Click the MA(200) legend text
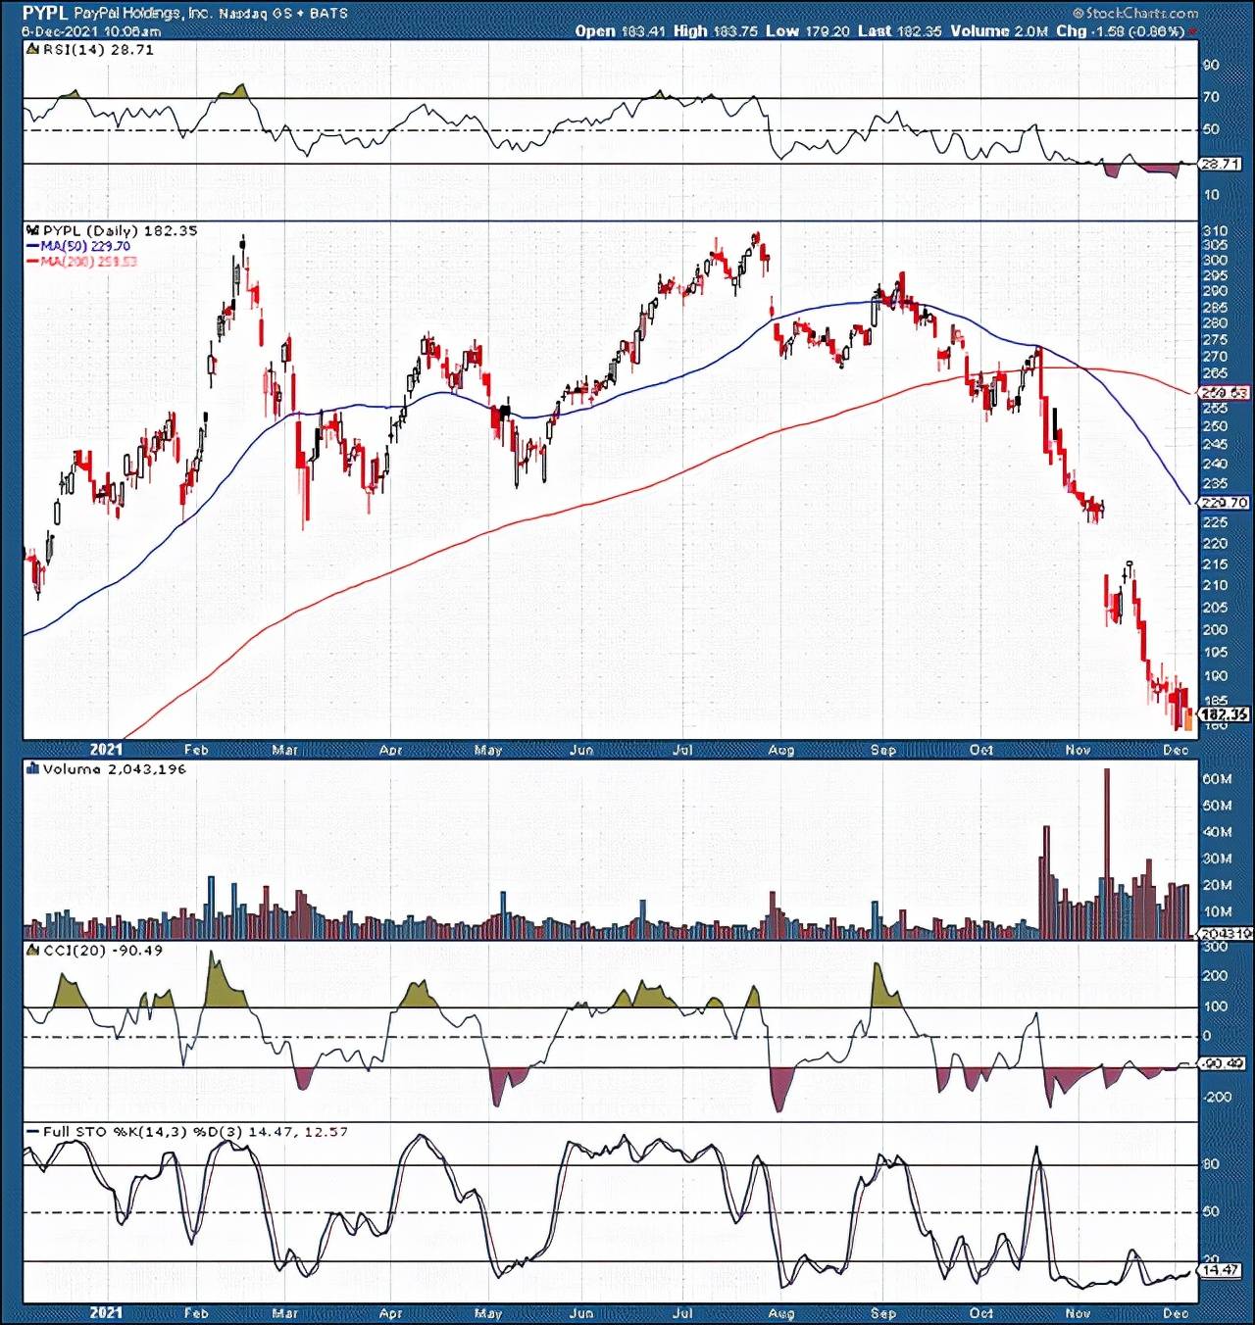This screenshot has width=1255, height=1325. 88,262
